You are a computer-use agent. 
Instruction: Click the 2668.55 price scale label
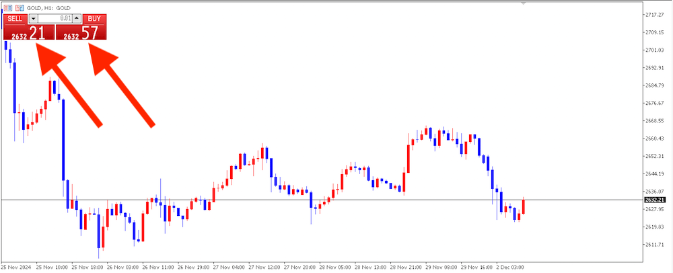[x=654, y=120]
